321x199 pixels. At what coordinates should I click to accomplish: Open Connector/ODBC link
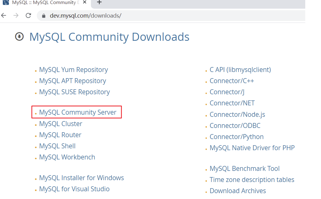pos(235,126)
